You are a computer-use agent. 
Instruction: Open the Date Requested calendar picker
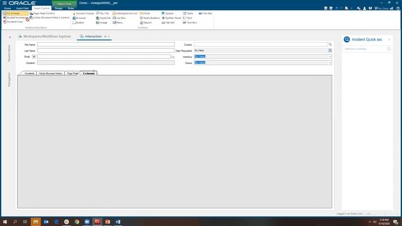pyautogui.click(x=330, y=50)
